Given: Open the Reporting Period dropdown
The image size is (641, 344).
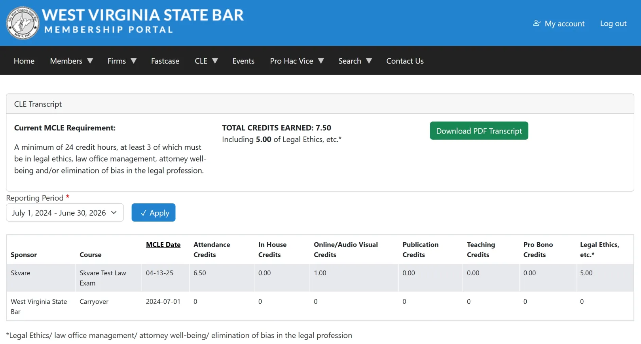Looking at the screenshot, I should (65, 212).
